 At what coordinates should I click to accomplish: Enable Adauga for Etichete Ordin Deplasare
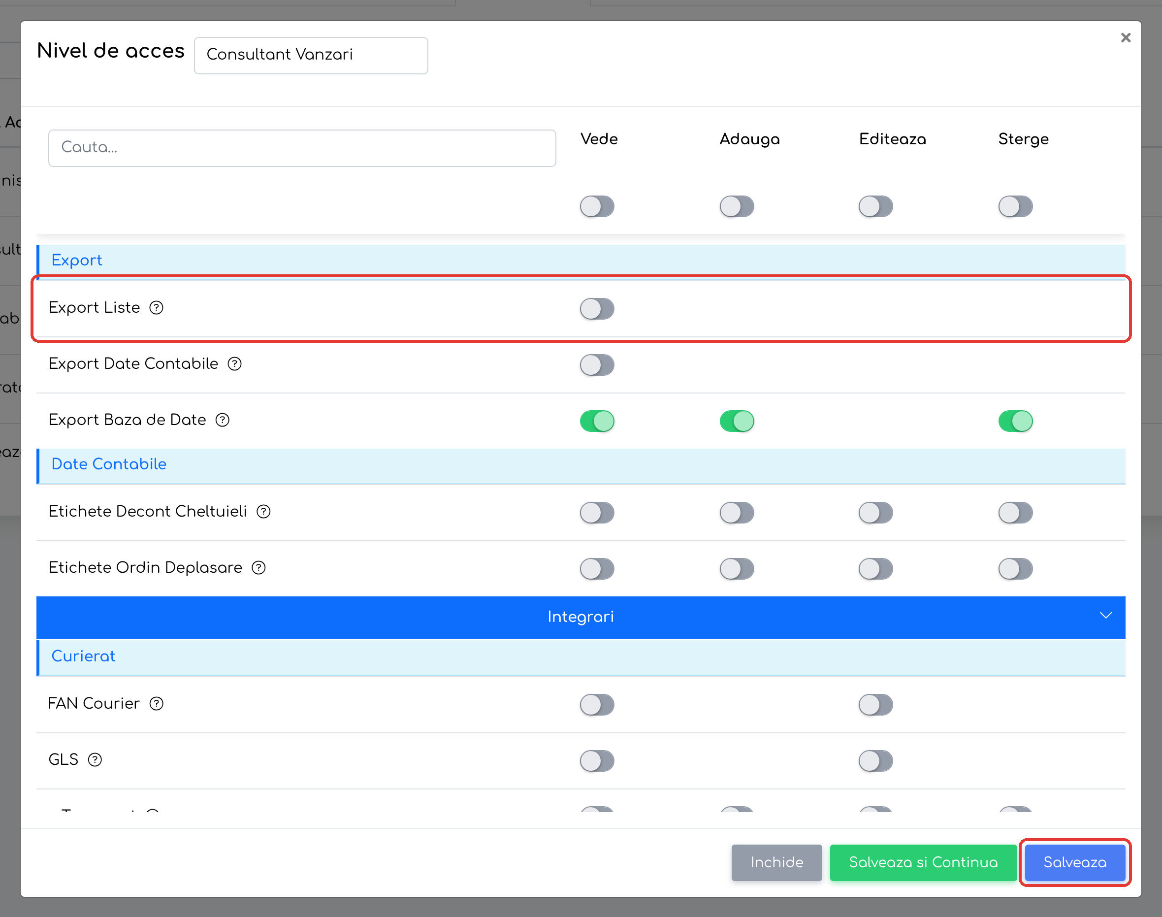coord(737,568)
